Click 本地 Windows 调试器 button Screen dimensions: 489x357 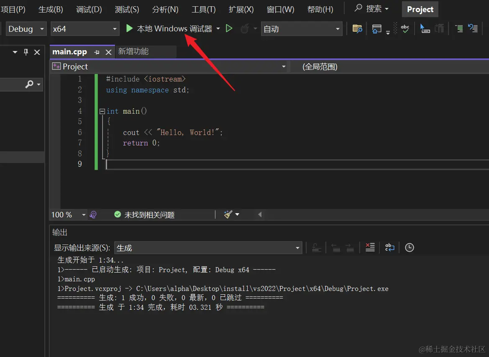click(x=174, y=29)
